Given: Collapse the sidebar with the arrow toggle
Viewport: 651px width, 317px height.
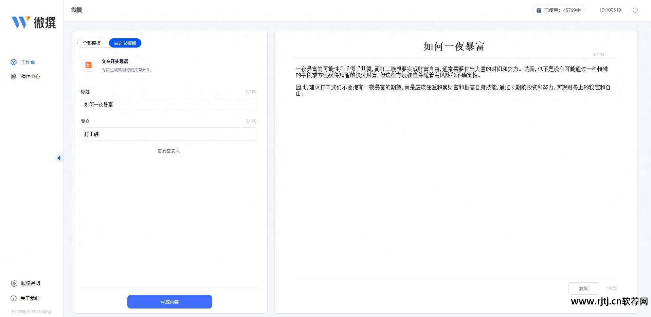Looking at the screenshot, I should (59, 158).
